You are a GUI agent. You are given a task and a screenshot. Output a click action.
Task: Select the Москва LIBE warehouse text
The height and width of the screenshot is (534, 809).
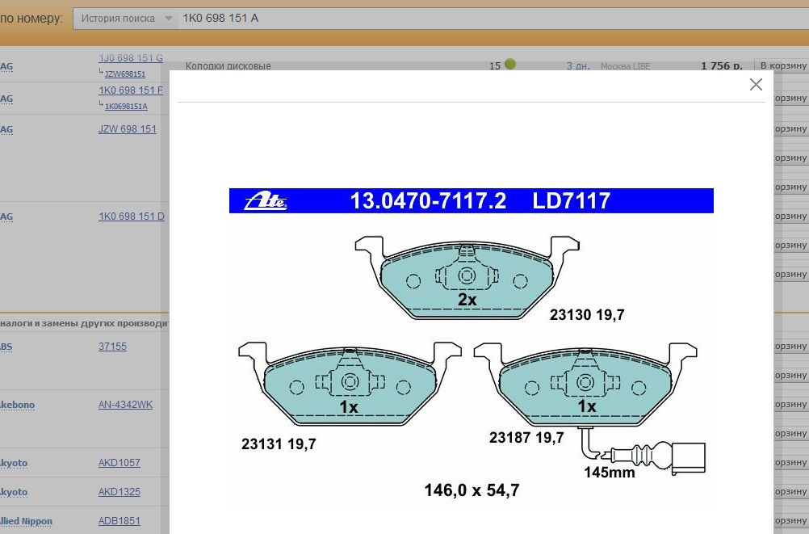pyautogui.click(x=626, y=66)
